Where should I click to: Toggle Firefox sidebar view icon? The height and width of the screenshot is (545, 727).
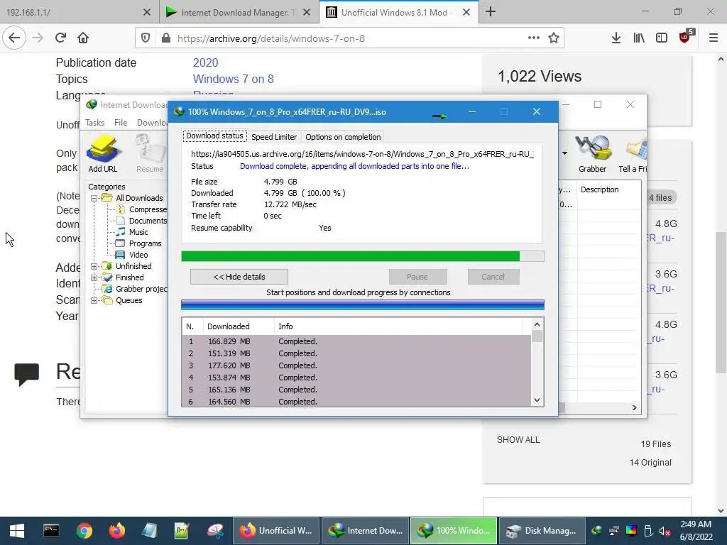[x=662, y=38]
